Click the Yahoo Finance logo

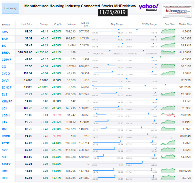149,8
